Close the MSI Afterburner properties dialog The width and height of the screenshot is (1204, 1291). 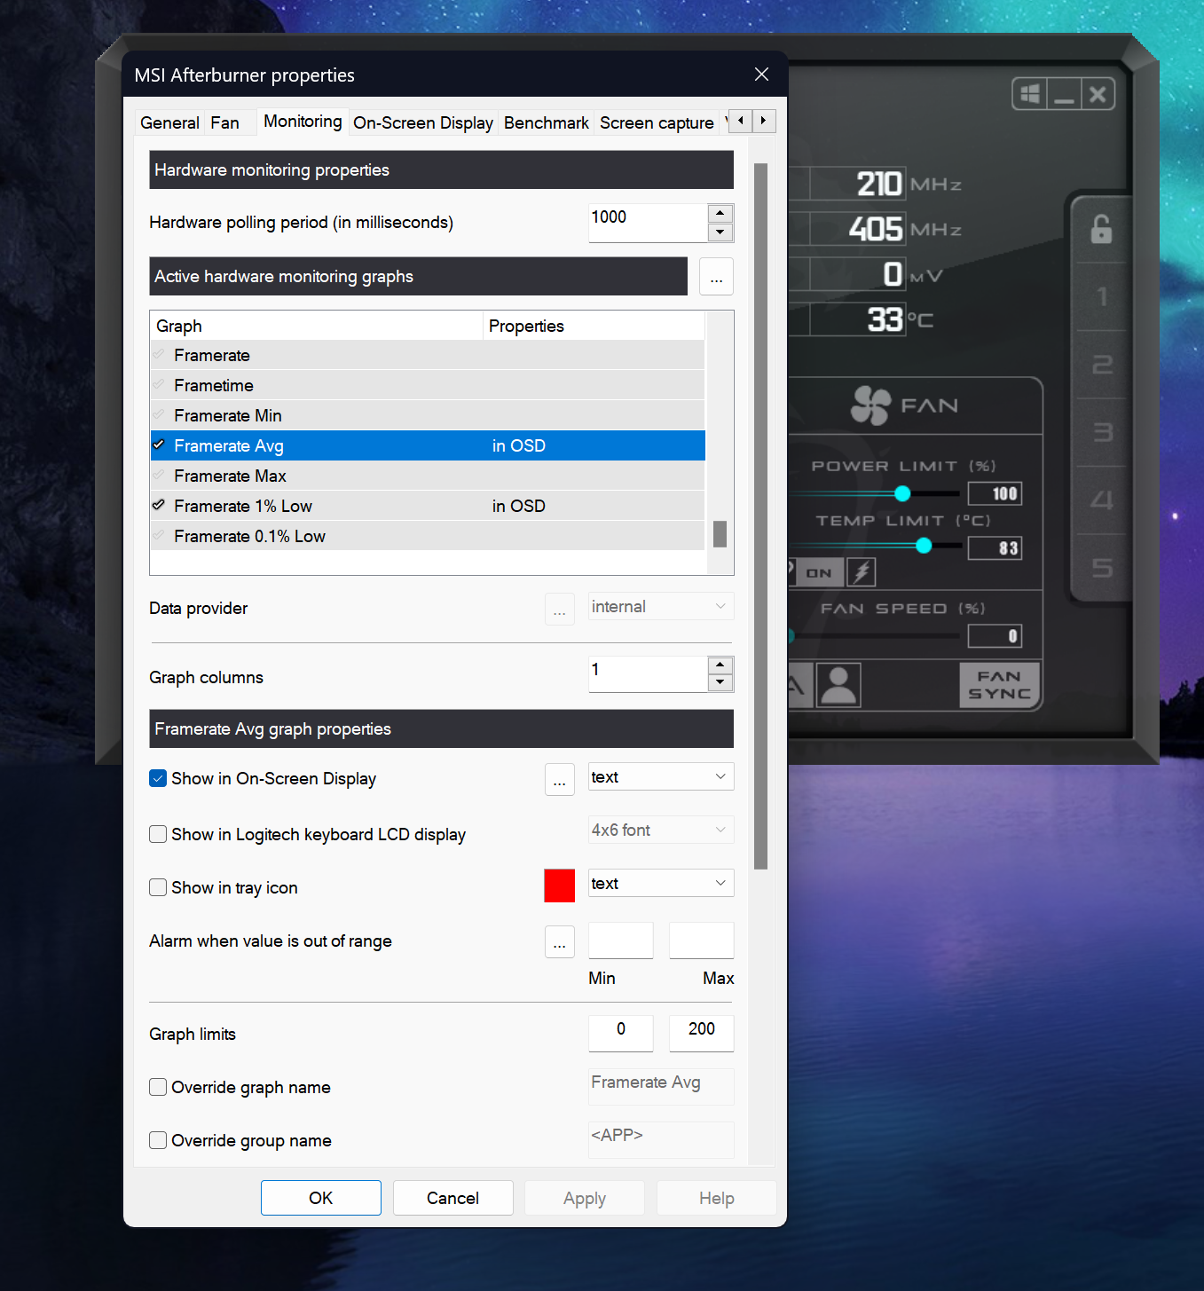pyautogui.click(x=761, y=75)
